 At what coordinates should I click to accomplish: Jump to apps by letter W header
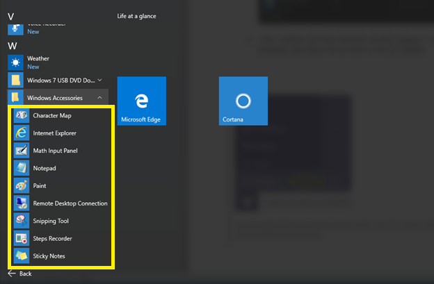coord(13,46)
